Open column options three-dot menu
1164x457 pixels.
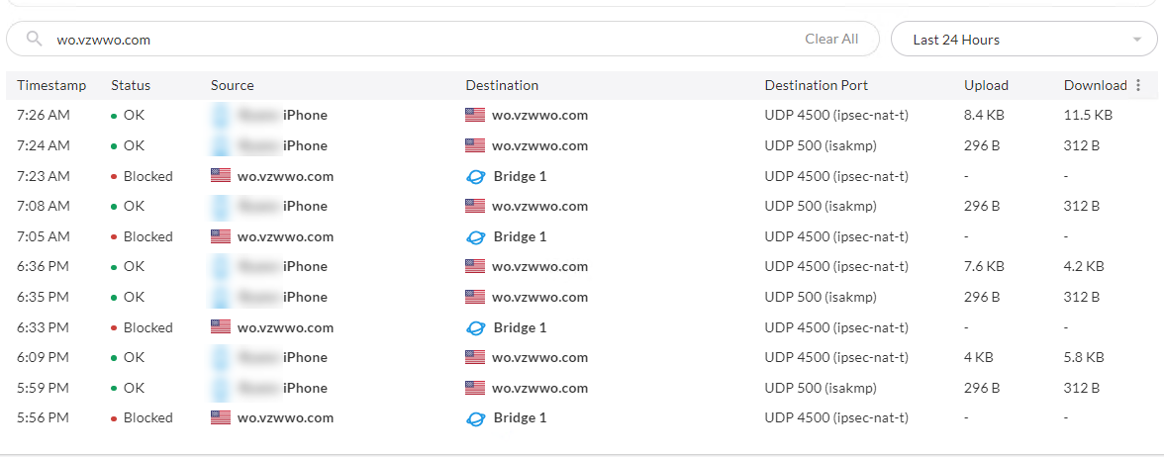pos(1138,86)
